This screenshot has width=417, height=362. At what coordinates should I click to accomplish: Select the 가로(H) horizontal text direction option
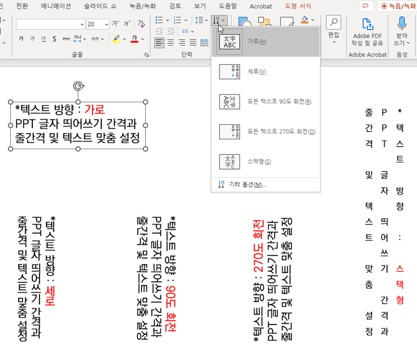265,42
